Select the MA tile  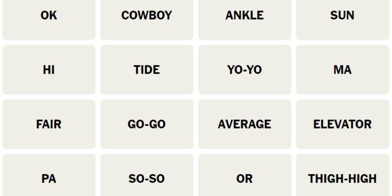click(x=342, y=70)
